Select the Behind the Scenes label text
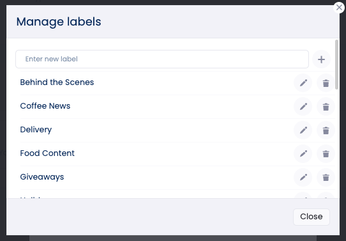 57,82
